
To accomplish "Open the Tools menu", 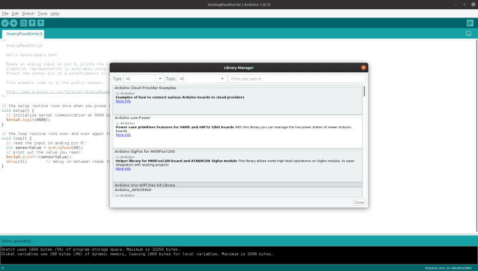I will [x=43, y=14].
